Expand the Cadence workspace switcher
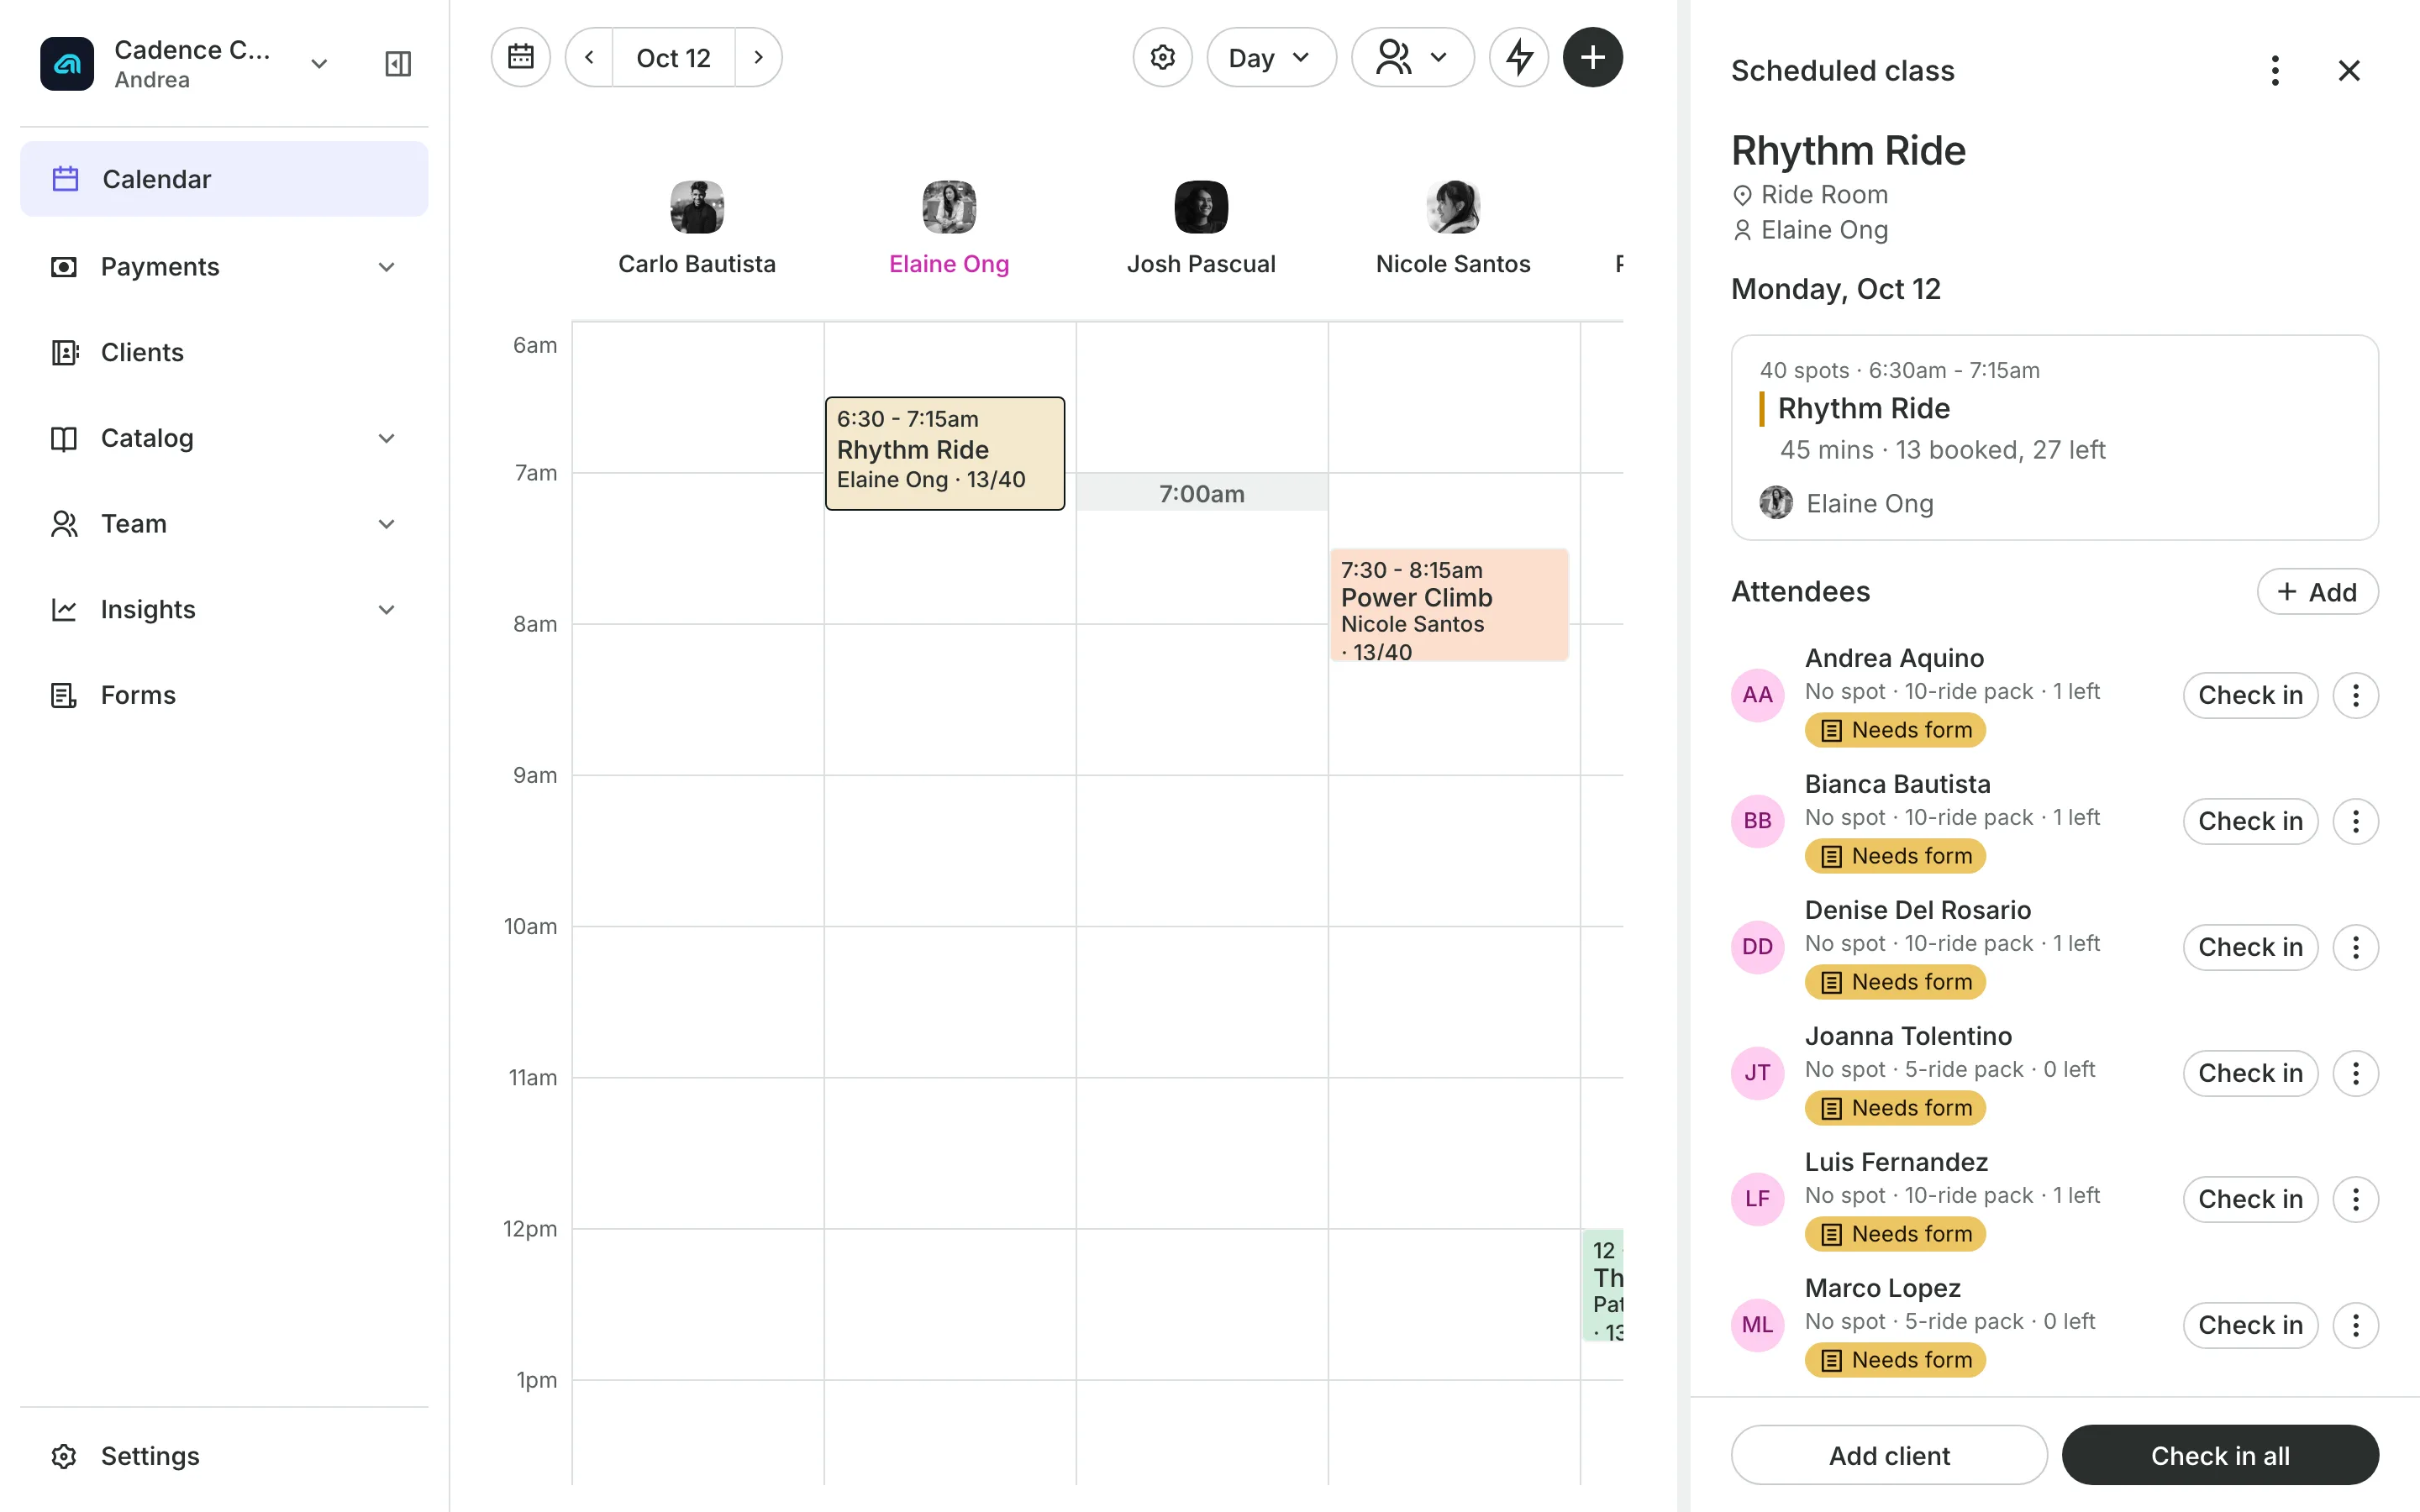The image size is (2420, 1512). (319, 64)
